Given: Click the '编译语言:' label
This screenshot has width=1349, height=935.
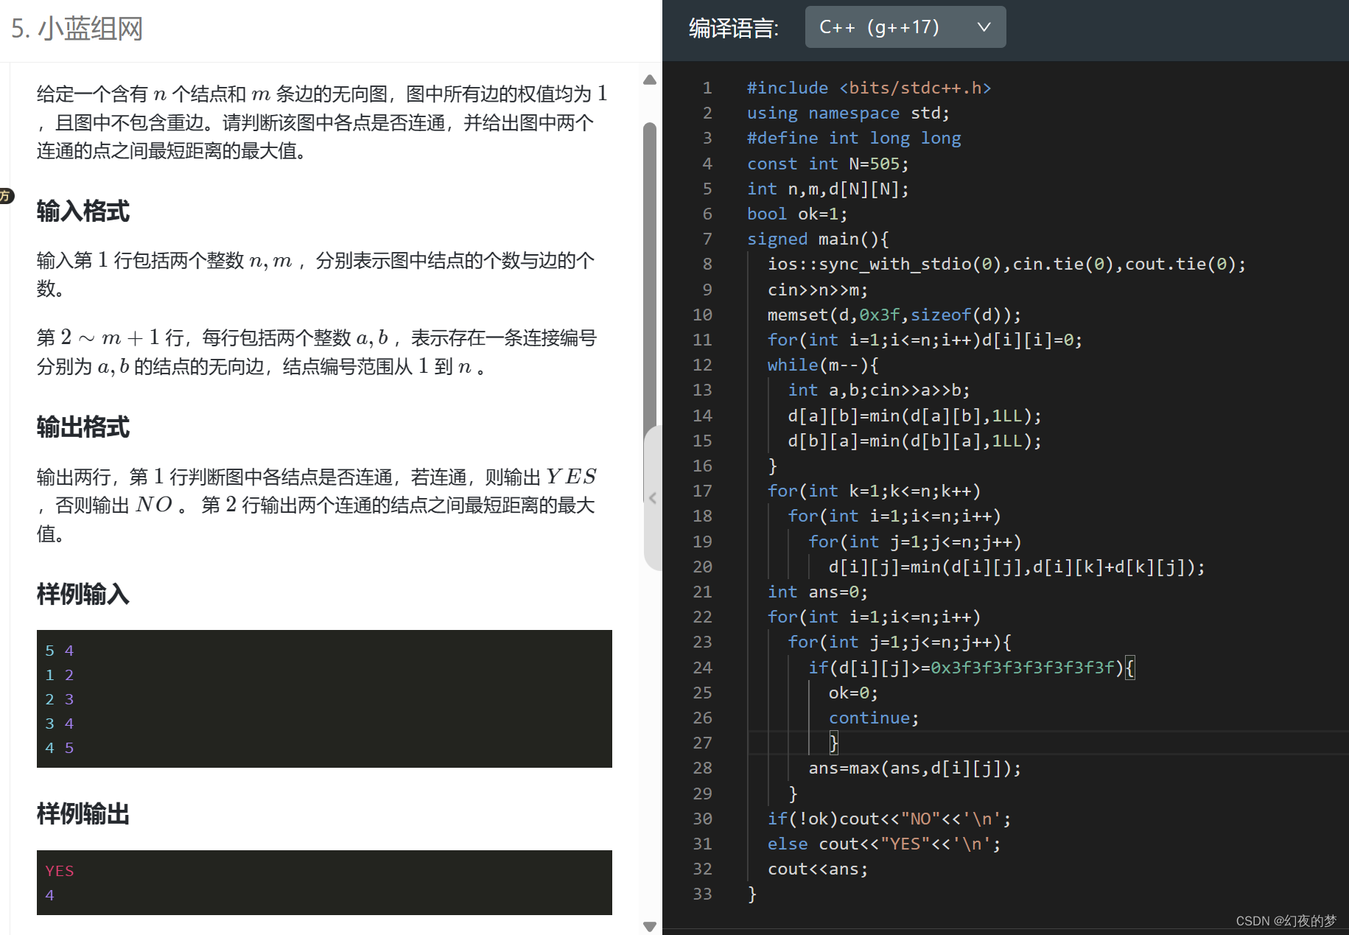Looking at the screenshot, I should click(x=734, y=28).
